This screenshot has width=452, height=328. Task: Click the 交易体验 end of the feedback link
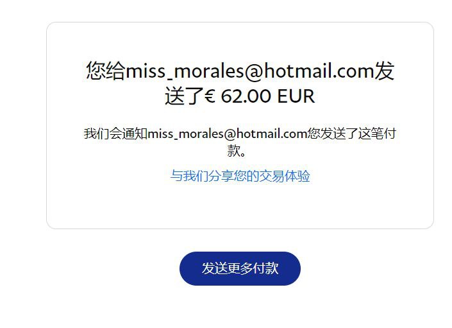tap(285, 176)
